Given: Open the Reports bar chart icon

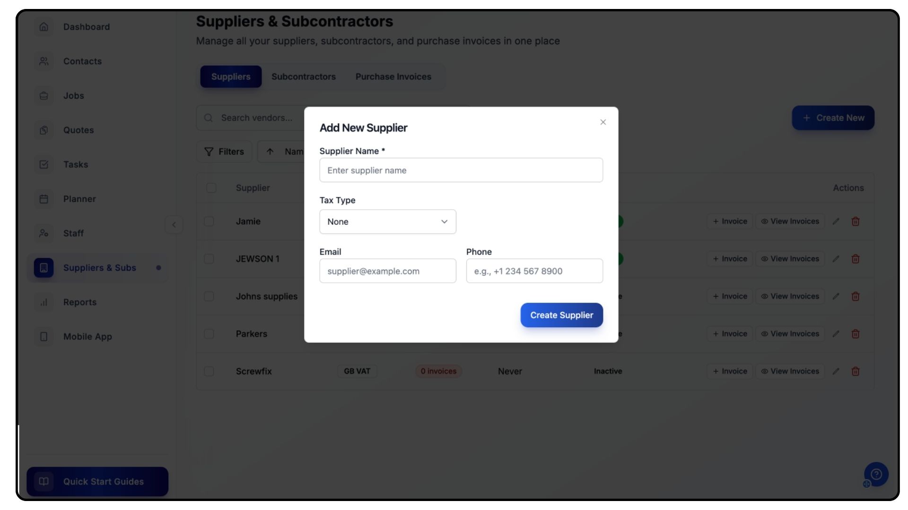Looking at the screenshot, I should click(44, 303).
